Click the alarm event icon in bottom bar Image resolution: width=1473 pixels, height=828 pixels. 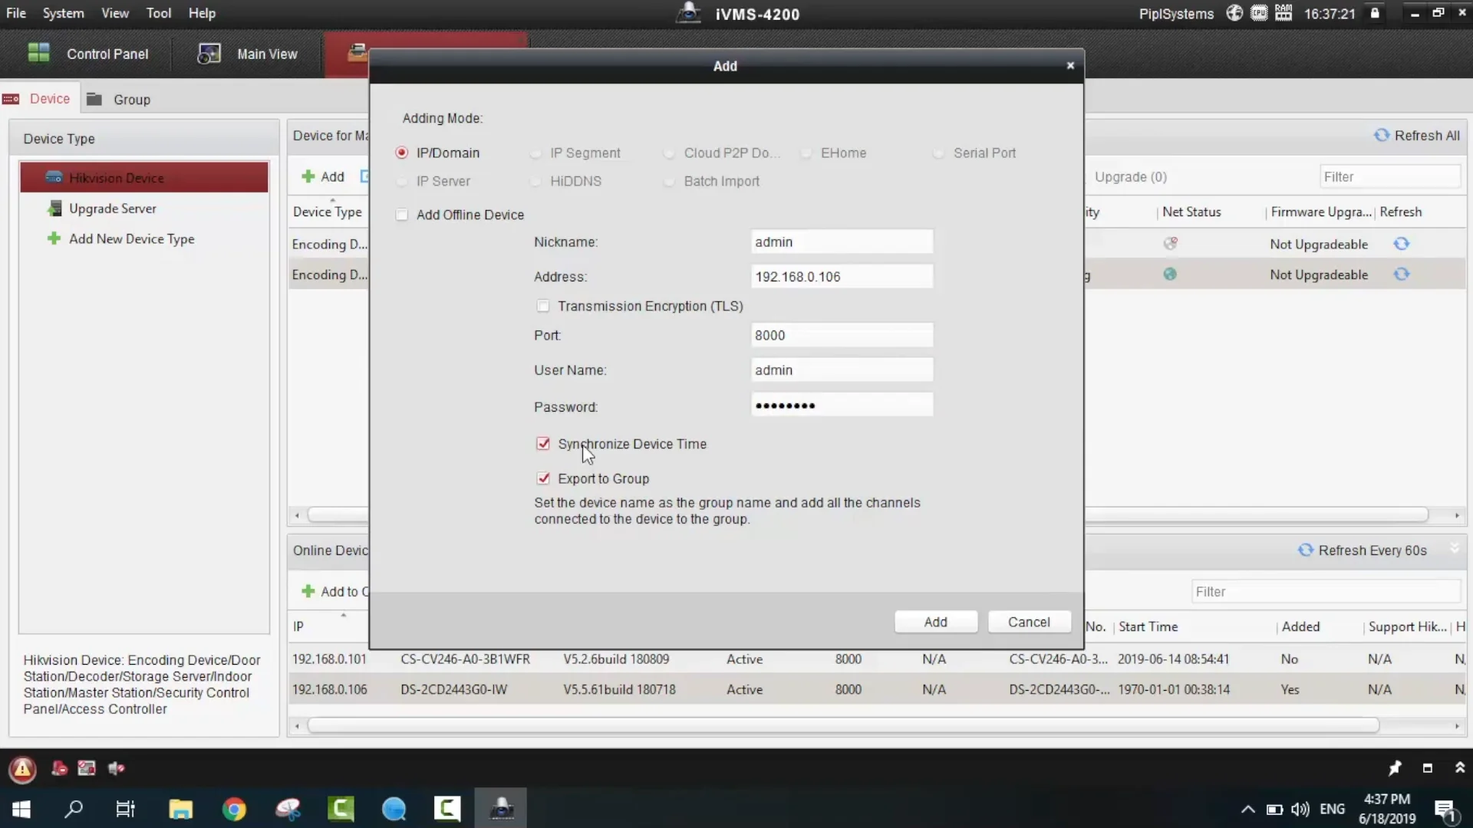pos(59,768)
